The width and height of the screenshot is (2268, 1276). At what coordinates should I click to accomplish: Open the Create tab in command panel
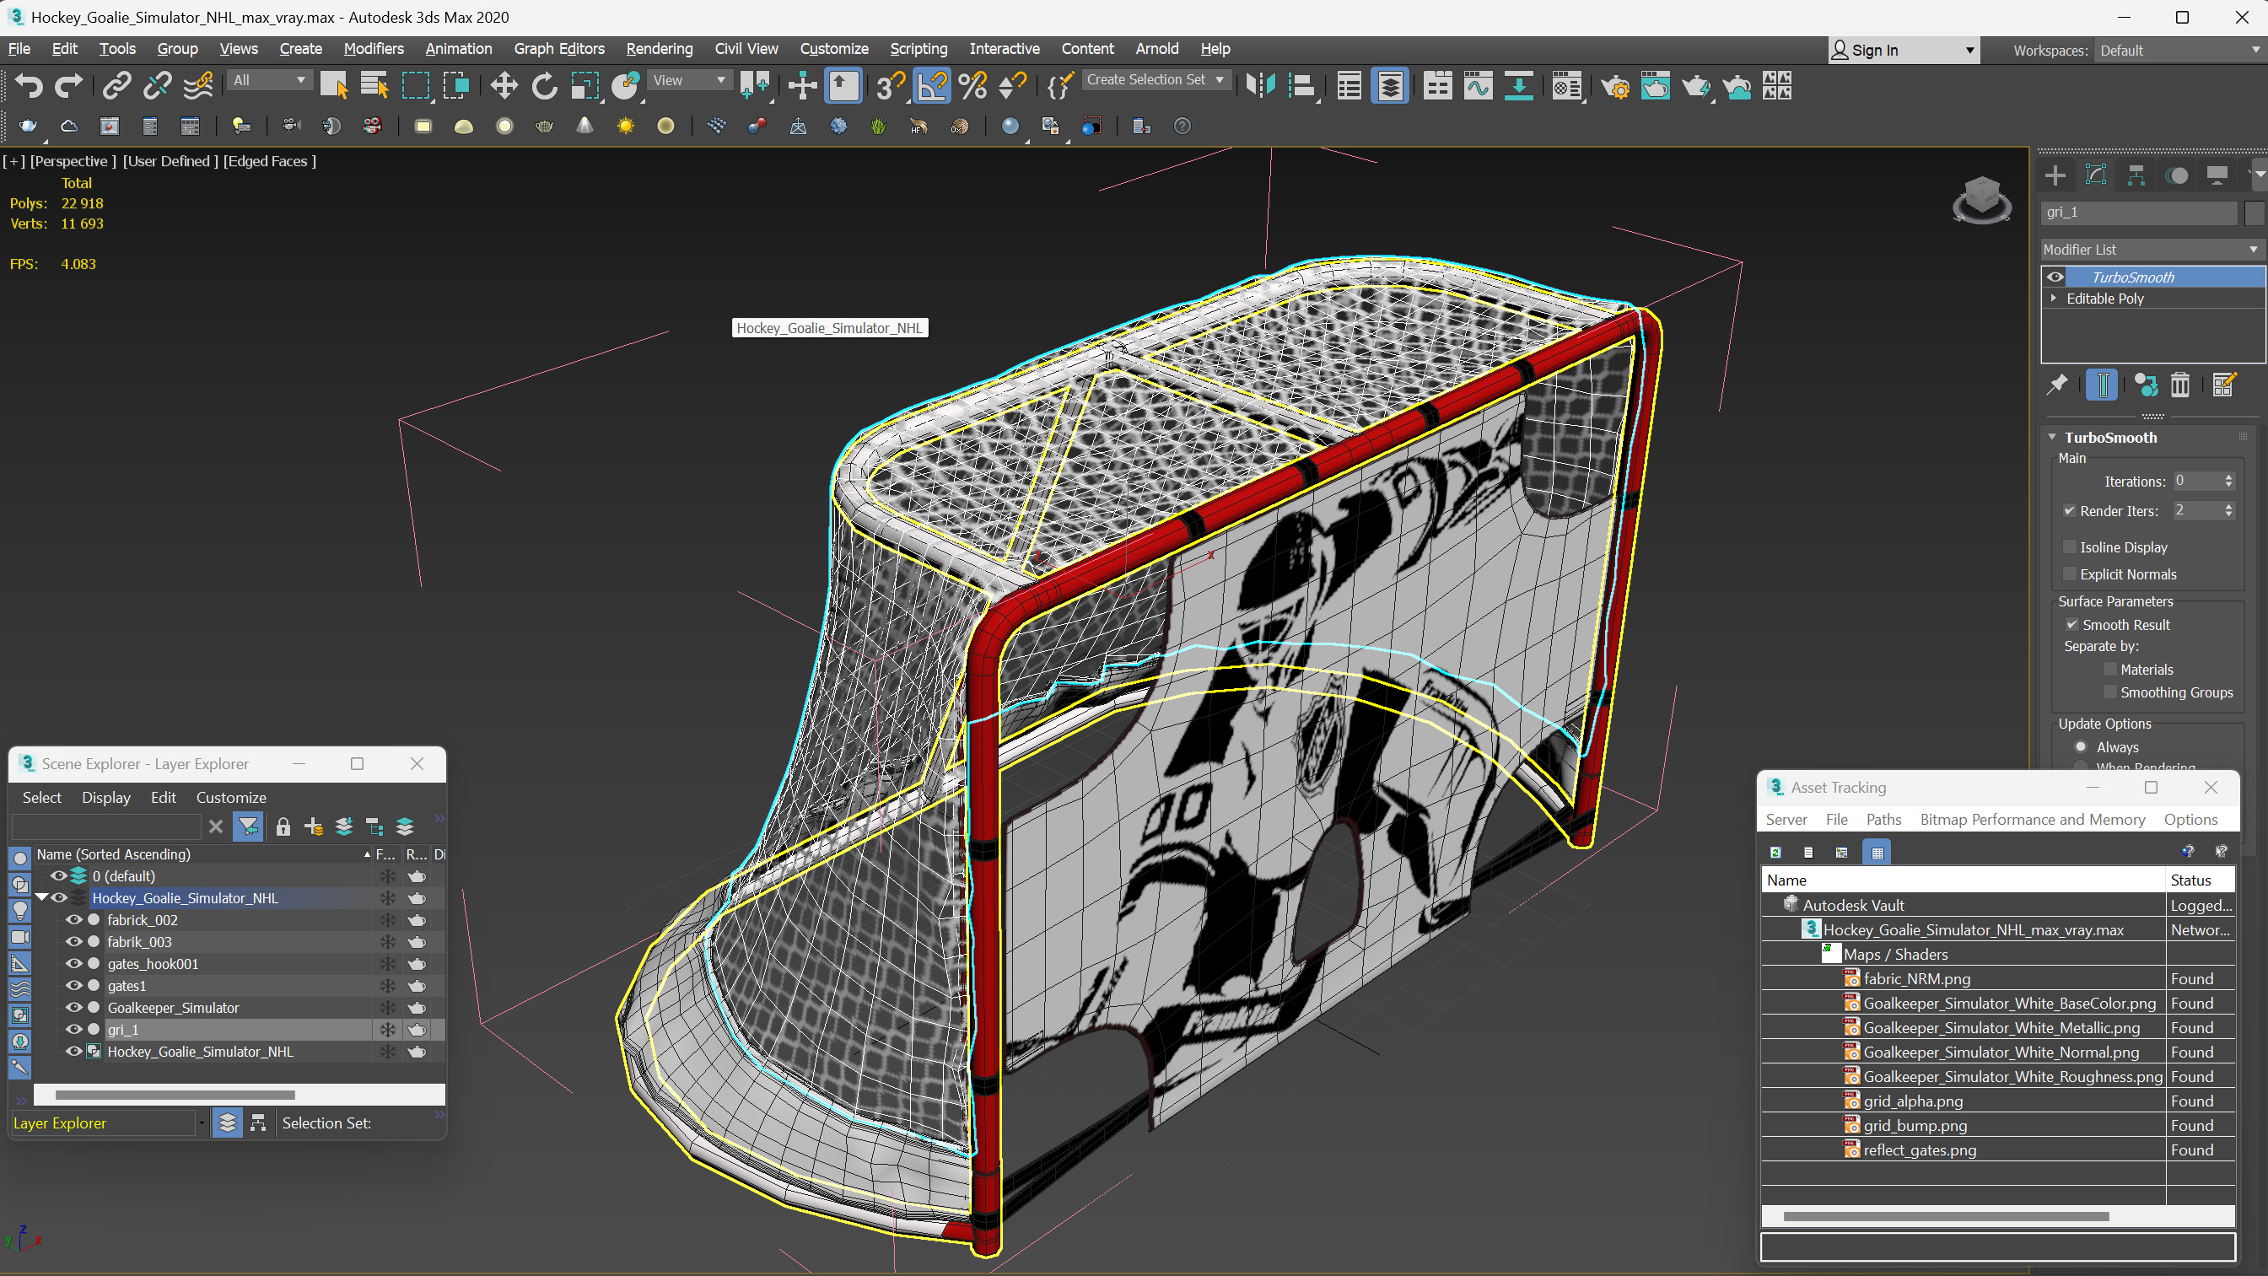[2055, 175]
